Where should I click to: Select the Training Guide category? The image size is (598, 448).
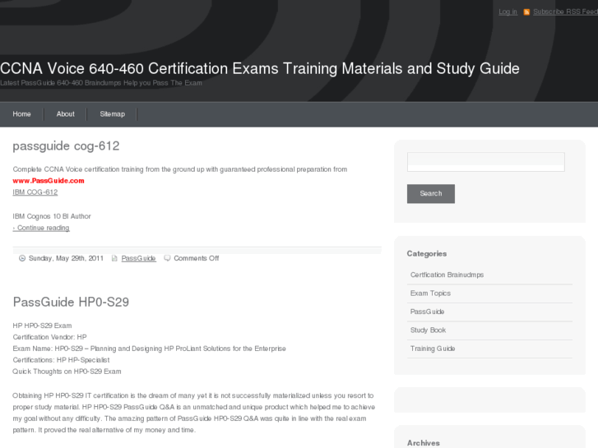(x=433, y=349)
